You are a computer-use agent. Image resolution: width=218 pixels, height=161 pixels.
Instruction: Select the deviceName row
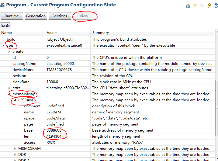click(x=107, y=70)
